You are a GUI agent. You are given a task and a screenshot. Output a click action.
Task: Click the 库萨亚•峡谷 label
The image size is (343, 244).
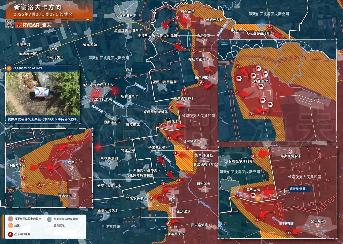[297, 189]
